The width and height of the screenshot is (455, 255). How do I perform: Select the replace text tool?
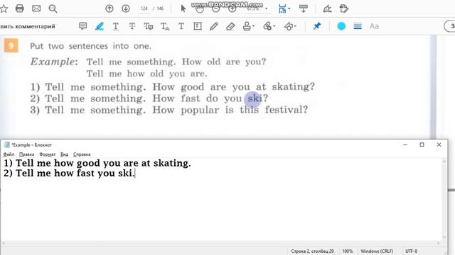click(149, 26)
